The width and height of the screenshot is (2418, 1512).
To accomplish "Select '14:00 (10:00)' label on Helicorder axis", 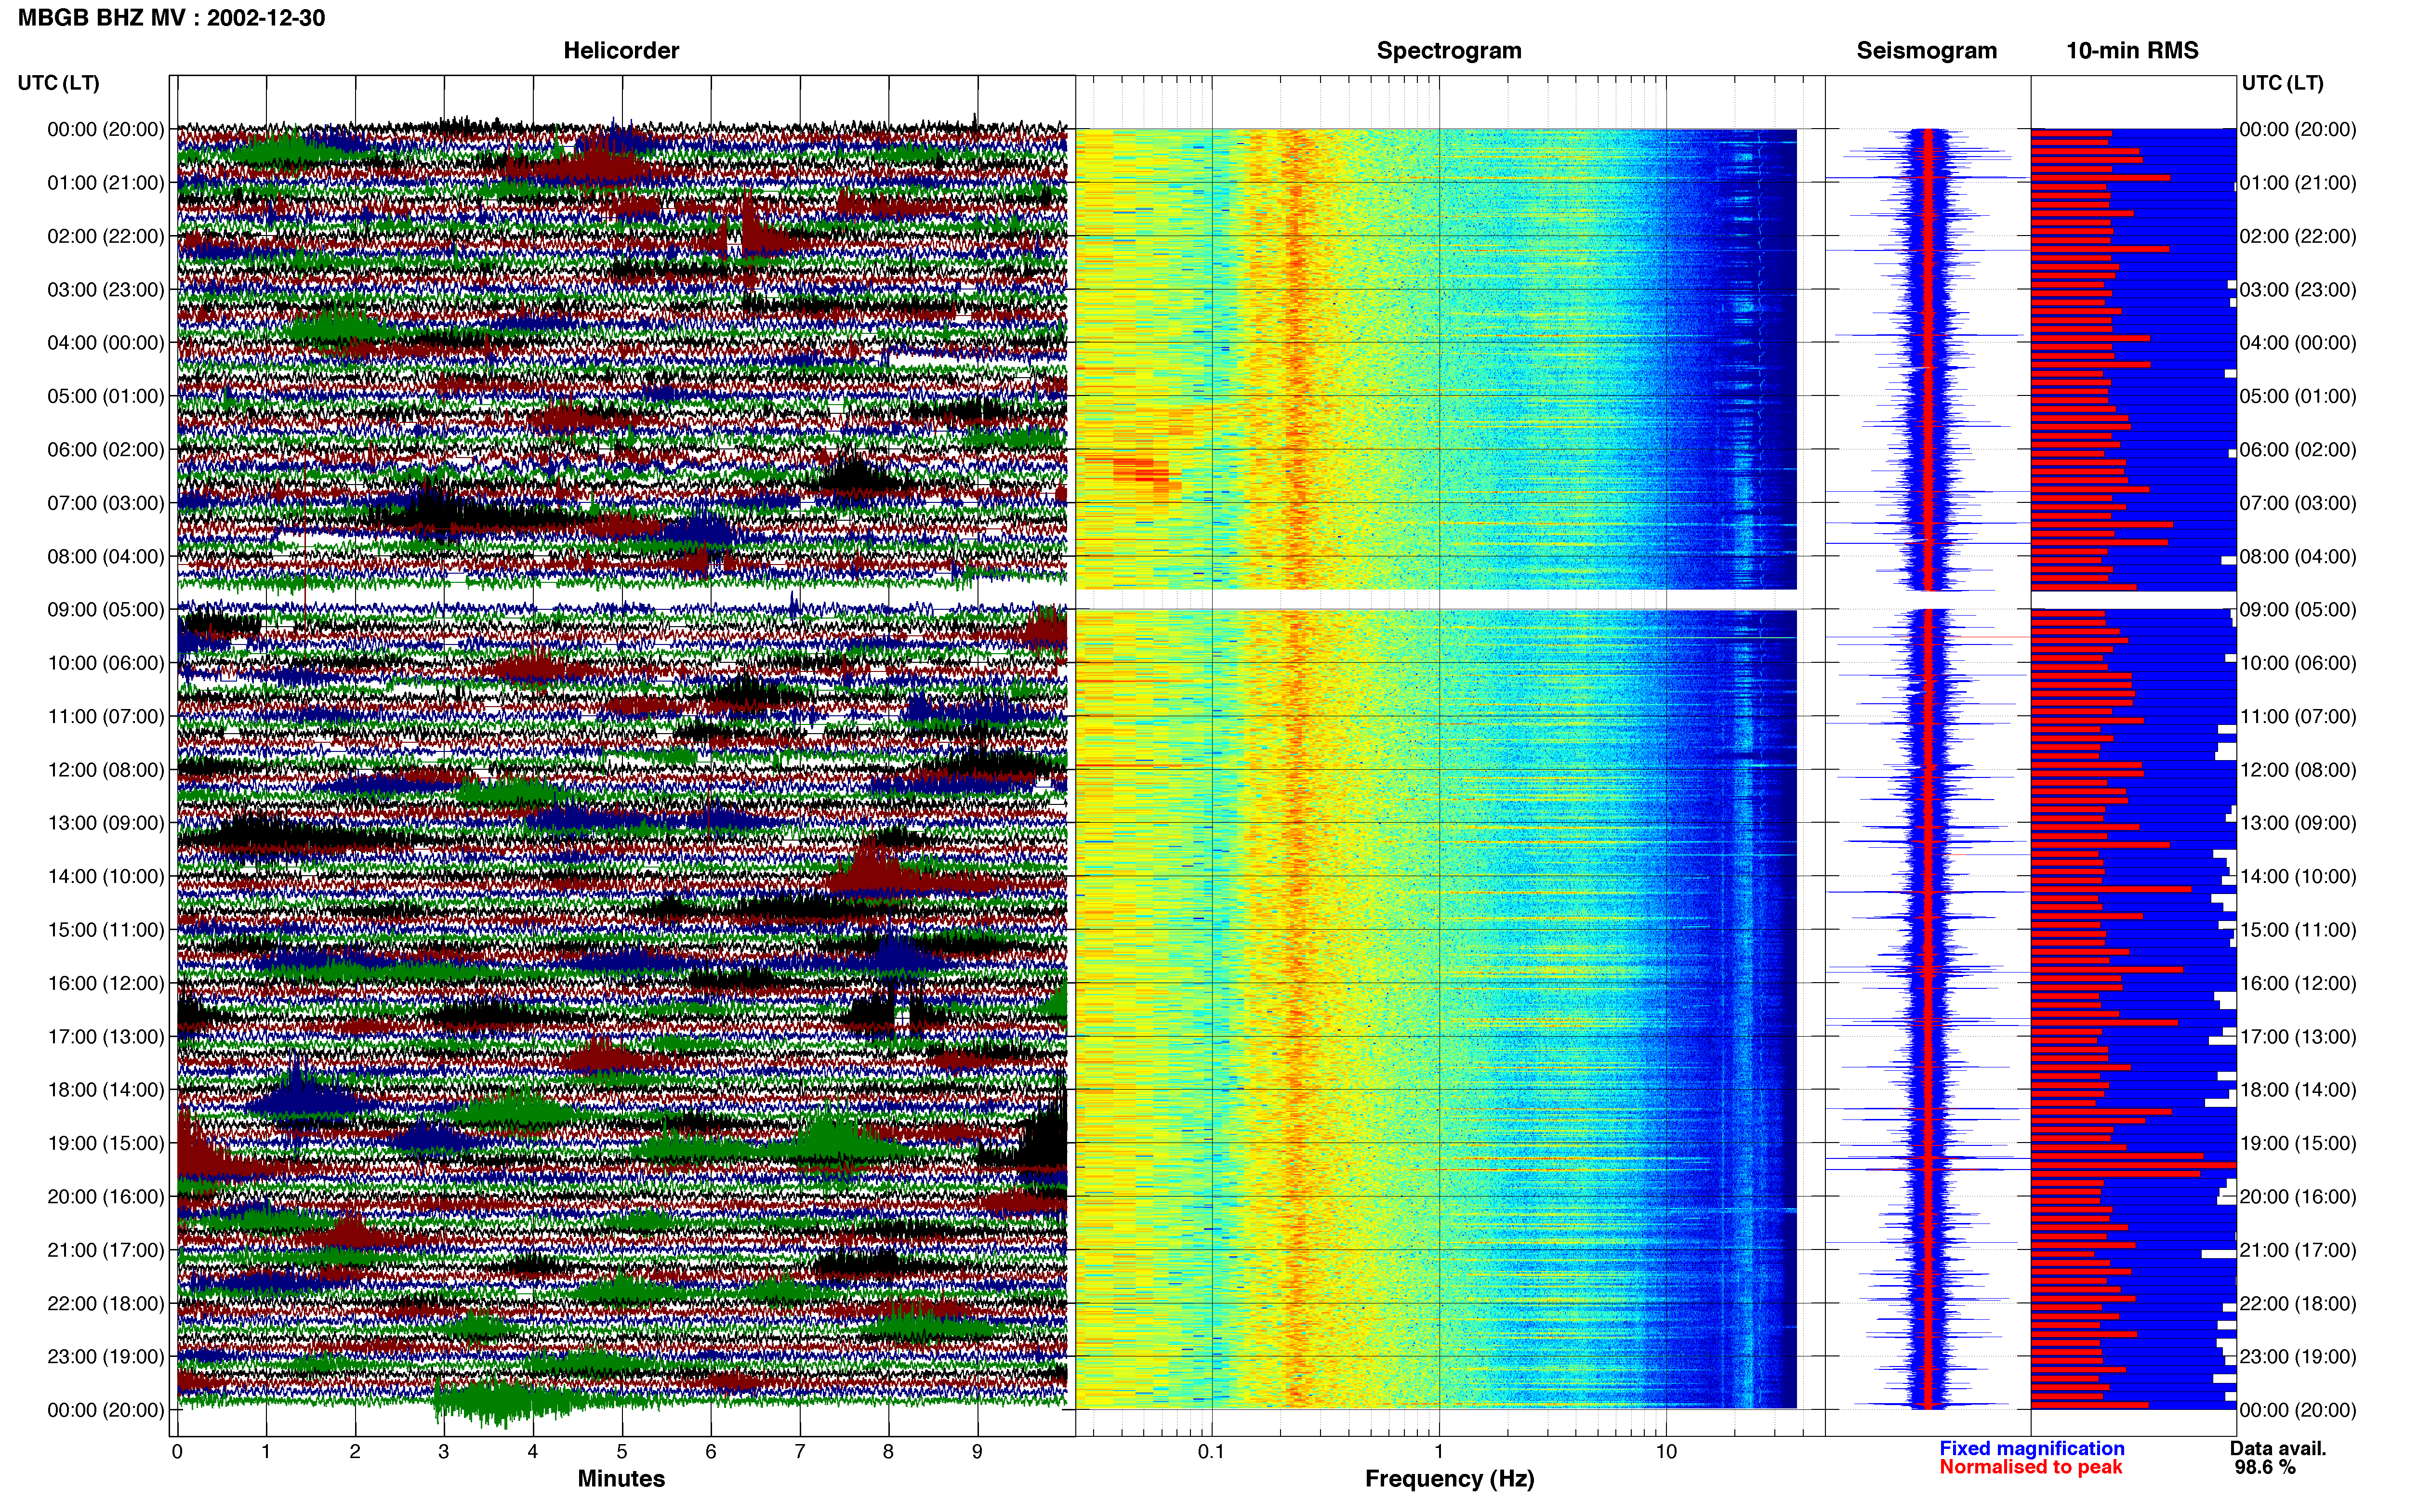I will click(106, 877).
